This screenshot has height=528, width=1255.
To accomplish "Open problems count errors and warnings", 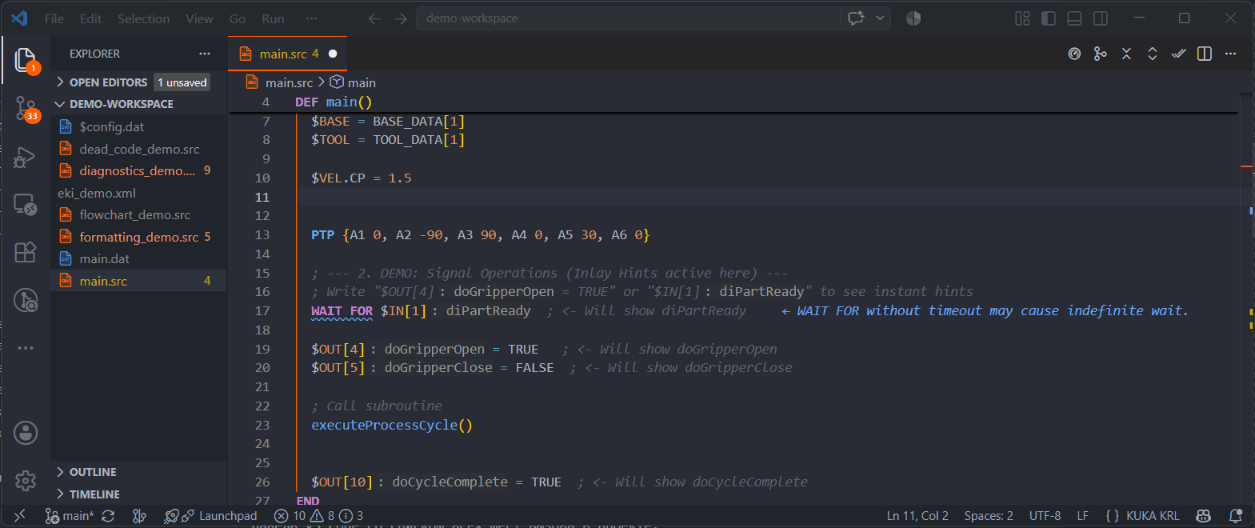I will click(318, 516).
